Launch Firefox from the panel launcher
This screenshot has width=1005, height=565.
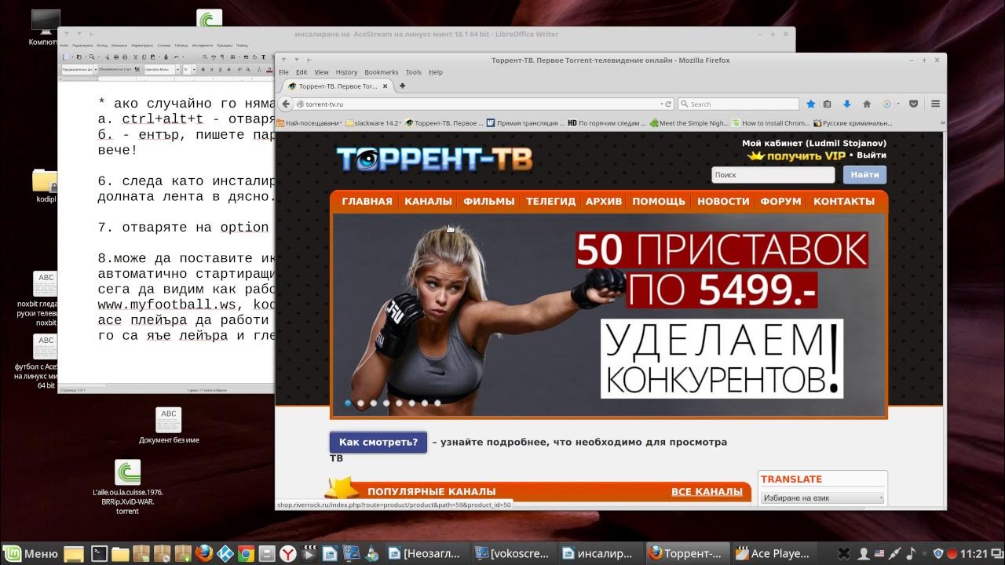(203, 553)
